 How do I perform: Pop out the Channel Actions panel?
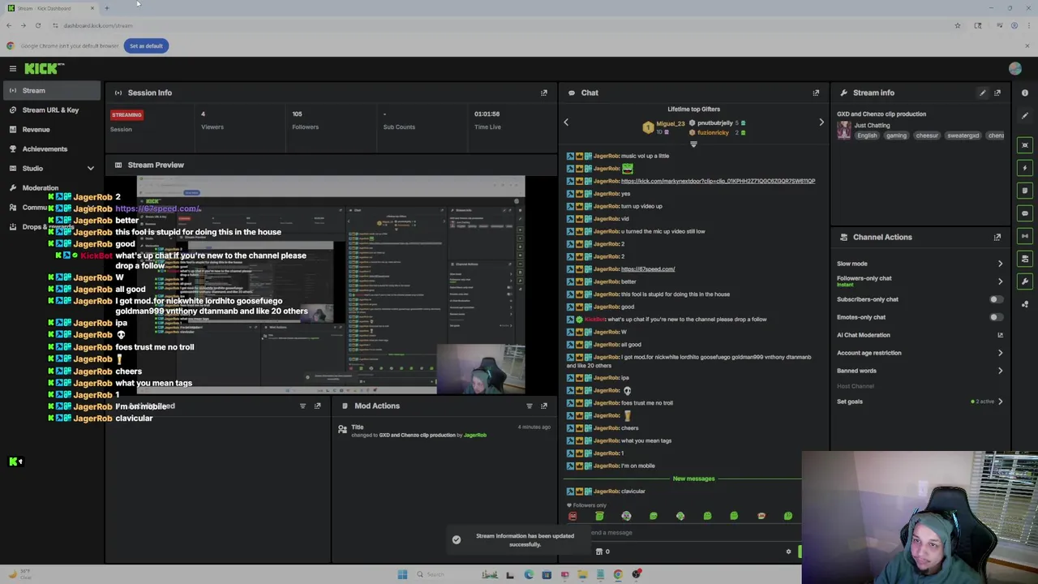pos(997,237)
